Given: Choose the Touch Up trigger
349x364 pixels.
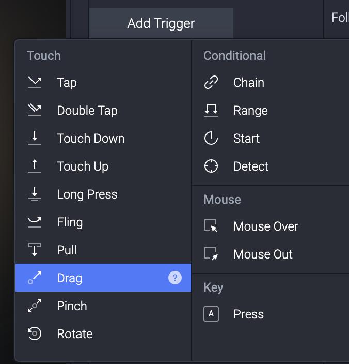Looking at the screenshot, I should point(83,166).
